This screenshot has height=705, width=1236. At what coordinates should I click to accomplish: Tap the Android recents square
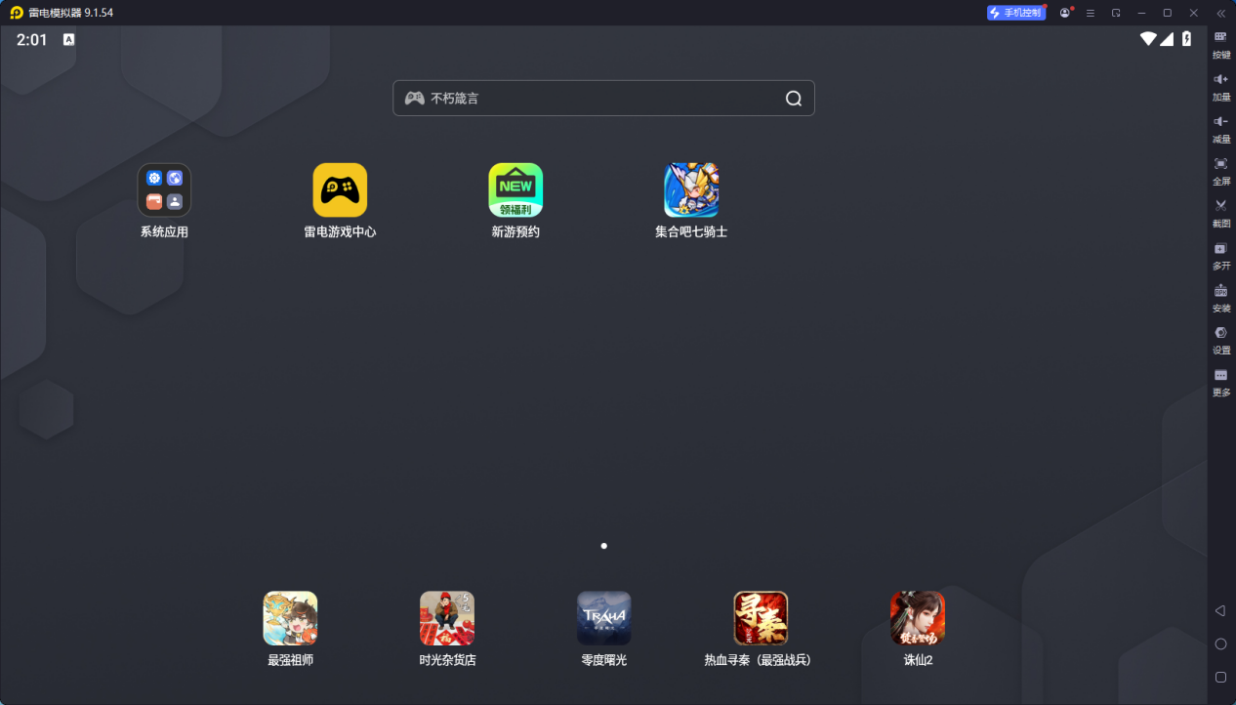click(x=1220, y=677)
